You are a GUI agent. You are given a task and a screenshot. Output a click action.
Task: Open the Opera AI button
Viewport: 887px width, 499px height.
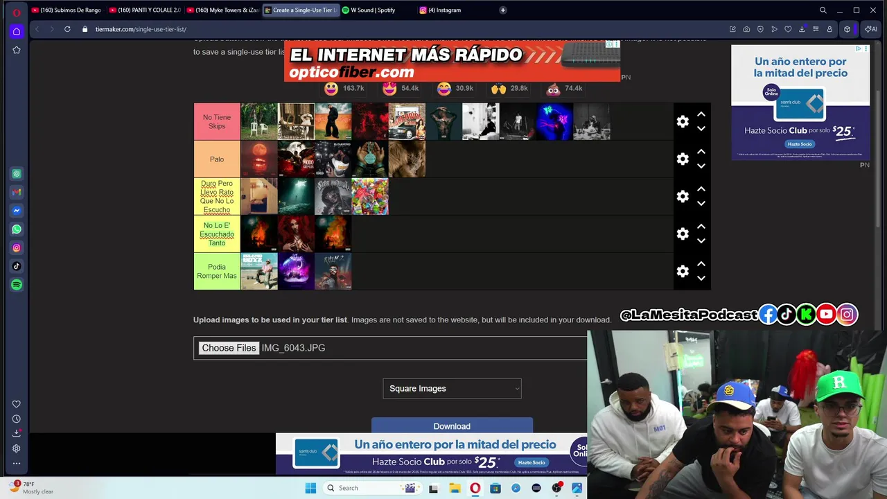(x=870, y=29)
